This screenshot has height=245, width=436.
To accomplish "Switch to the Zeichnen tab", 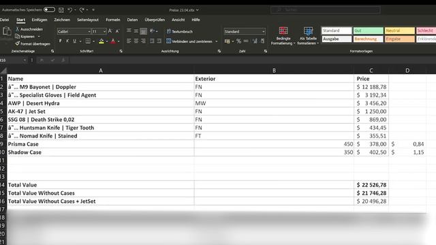I will 62,20.
